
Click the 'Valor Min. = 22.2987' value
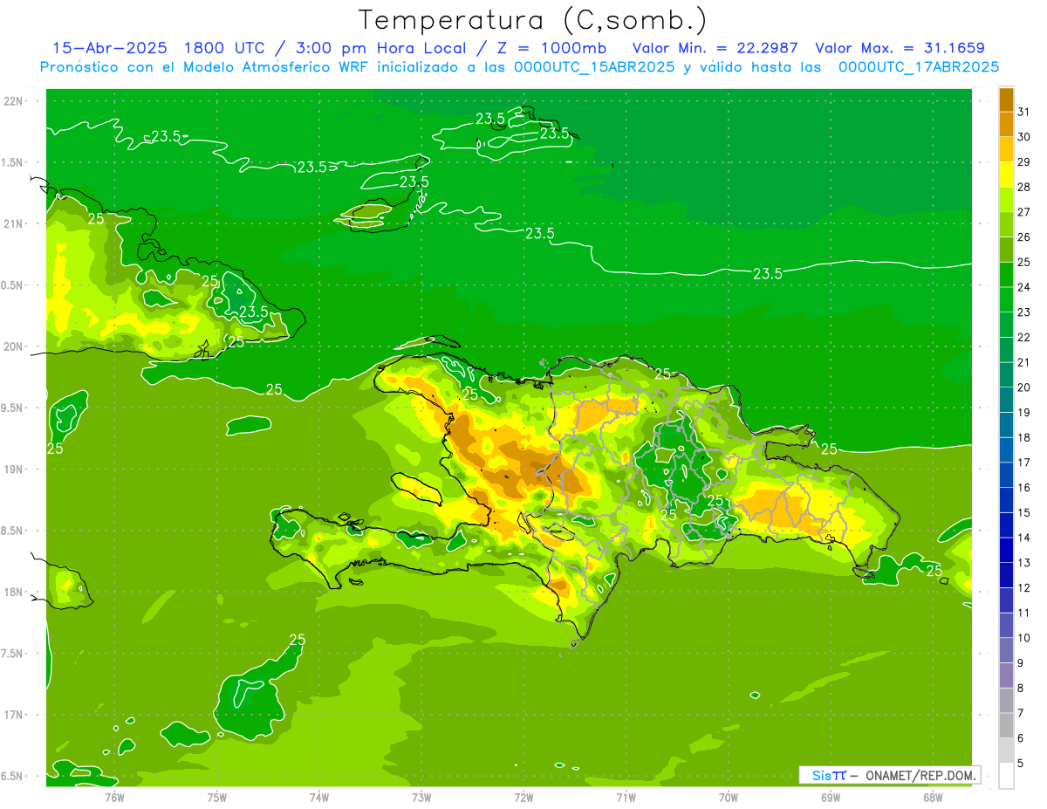click(x=715, y=48)
